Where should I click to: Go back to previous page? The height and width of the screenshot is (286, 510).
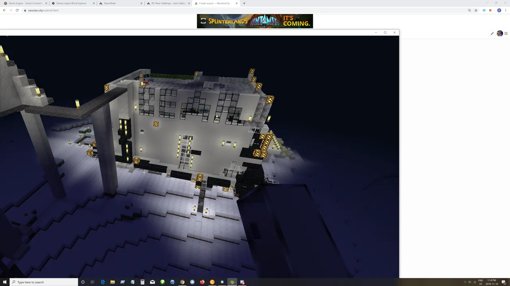coord(4,10)
